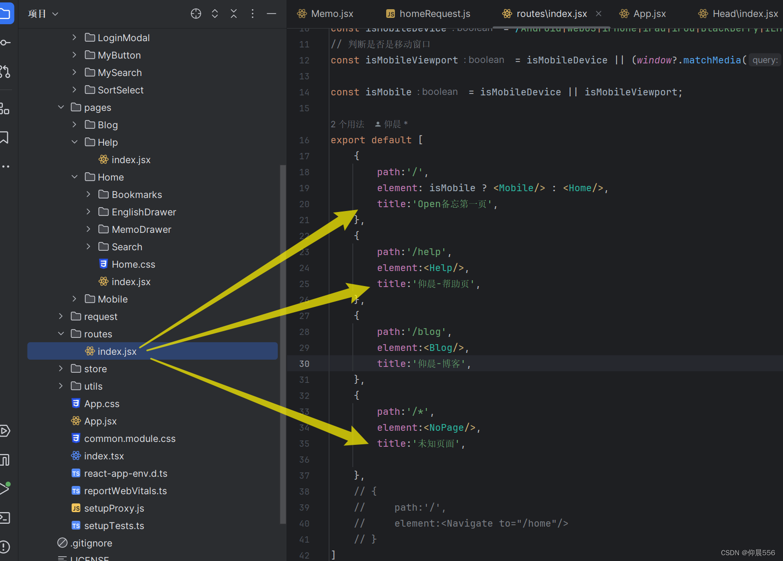Select the Search folder under Home
This screenshot has width=783, height=561.
[120, 247]
